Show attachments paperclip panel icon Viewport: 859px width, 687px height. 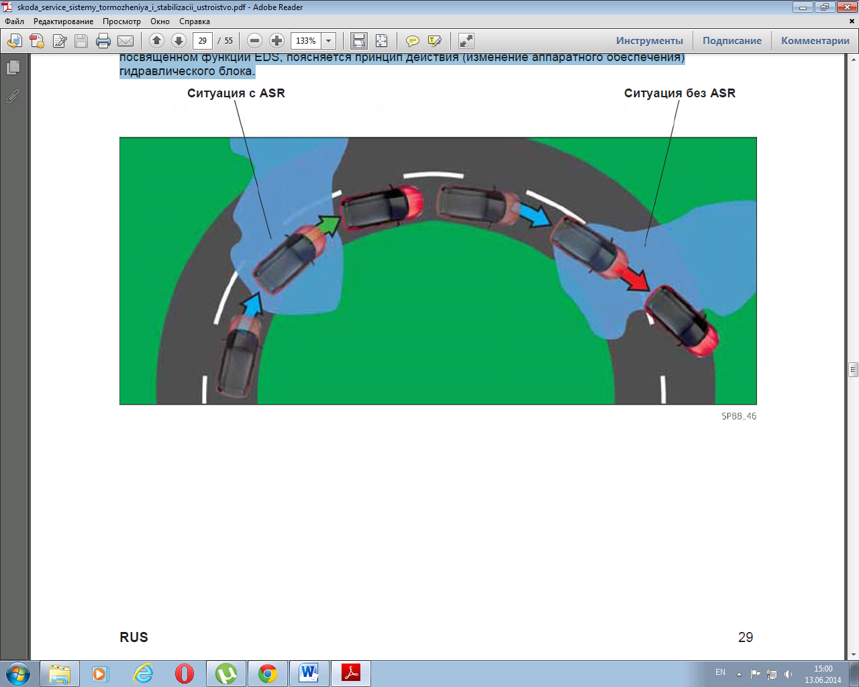coord(13,97)
